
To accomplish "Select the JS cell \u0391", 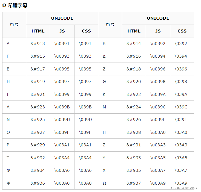I will pyautogui.click(x=62, y=44).
